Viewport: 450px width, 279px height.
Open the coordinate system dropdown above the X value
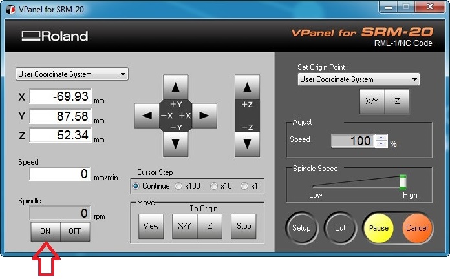pos(72,74)
